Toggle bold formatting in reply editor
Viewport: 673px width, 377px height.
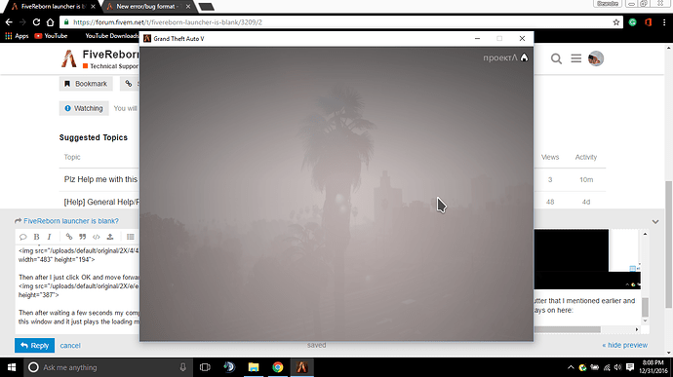tap(36, 237)
